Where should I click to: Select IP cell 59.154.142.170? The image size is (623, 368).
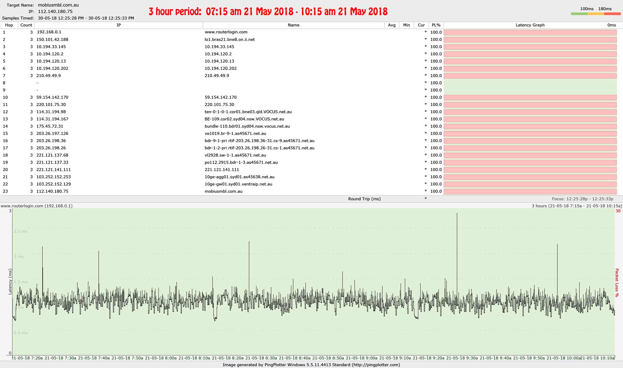52,97
